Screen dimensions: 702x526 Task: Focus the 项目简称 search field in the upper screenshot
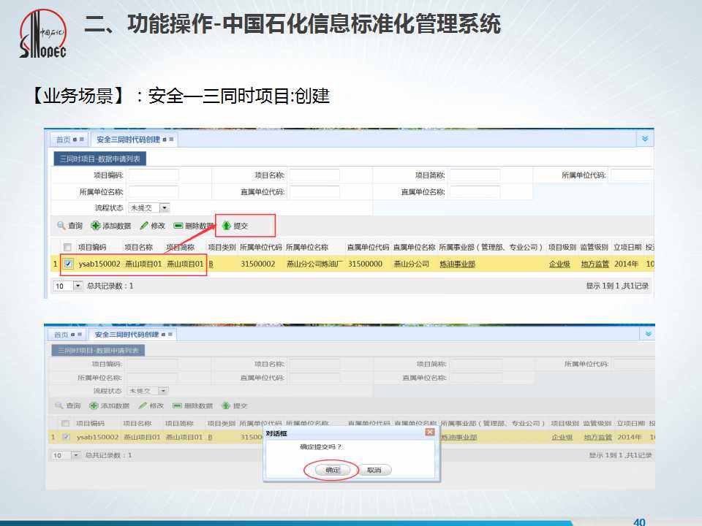tap(475, 175)
